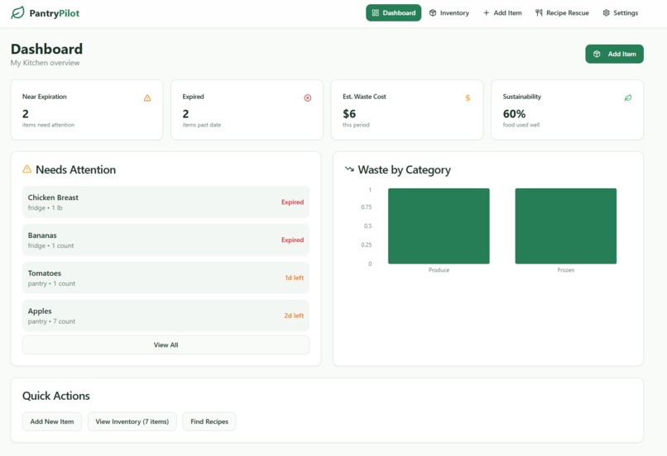Select the Chicken Breast row
Image resolution: width=667 pixels, height=456 pixels.
[x=166, y=202]
